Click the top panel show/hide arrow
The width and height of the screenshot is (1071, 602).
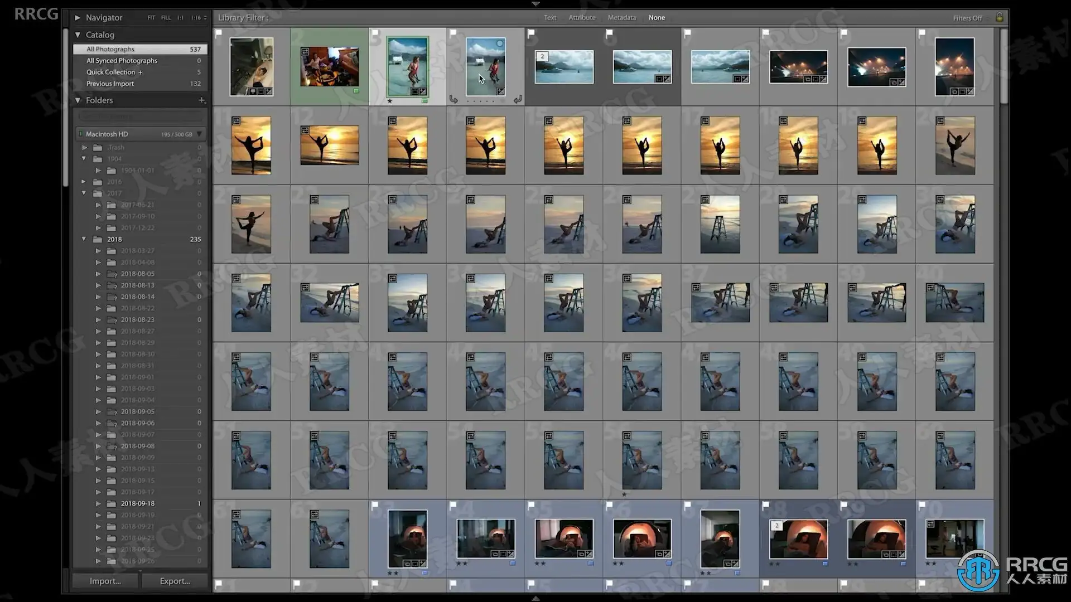pyautogui.click(x=535, y=3)
